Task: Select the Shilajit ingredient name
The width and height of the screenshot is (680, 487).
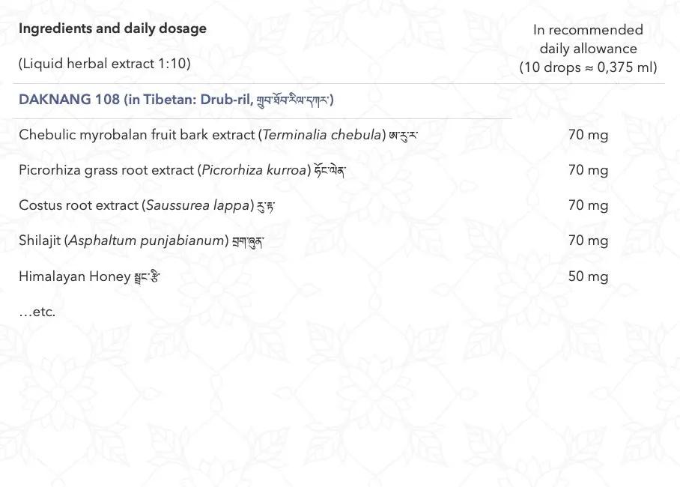Action: [40, 241]
